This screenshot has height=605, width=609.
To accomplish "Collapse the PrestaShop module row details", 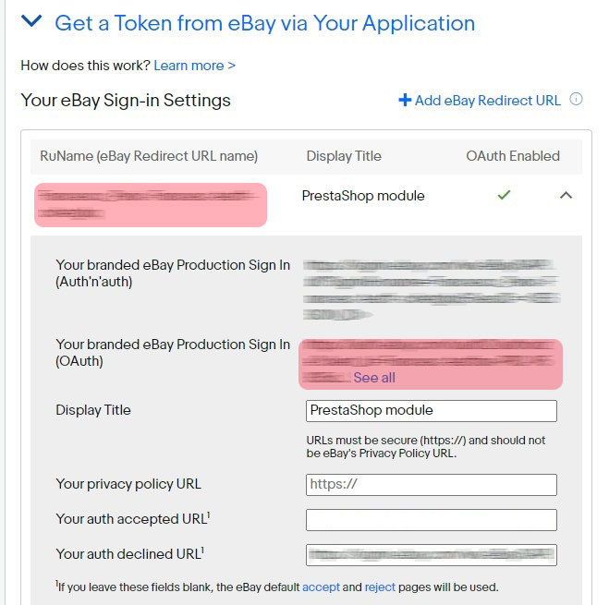I will click(566, 196).
